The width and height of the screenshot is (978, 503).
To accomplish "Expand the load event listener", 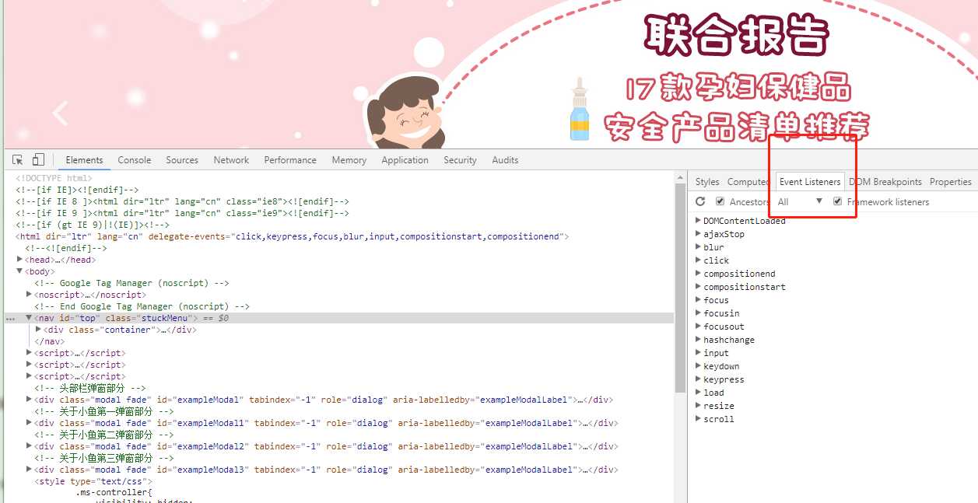I will pos(698,393).
